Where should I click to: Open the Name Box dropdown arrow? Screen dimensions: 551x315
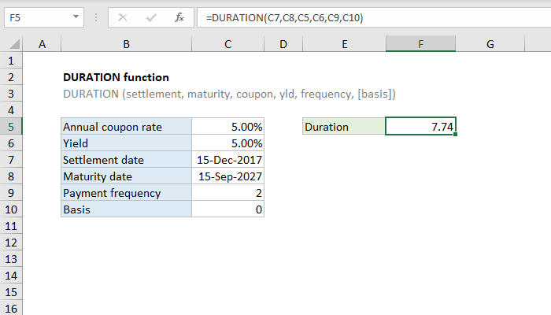click(75, 17)
